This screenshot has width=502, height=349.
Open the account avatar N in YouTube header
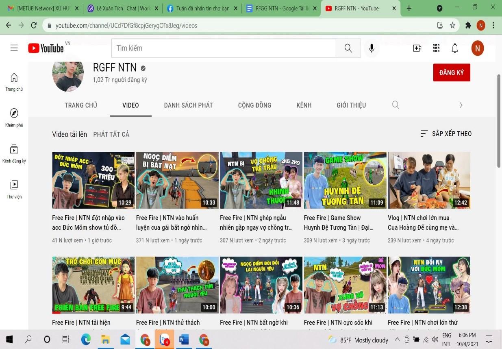tap(478, 48)
